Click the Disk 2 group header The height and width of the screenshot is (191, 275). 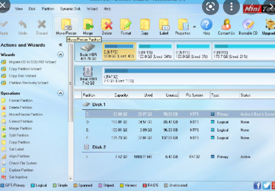[94, 147]
